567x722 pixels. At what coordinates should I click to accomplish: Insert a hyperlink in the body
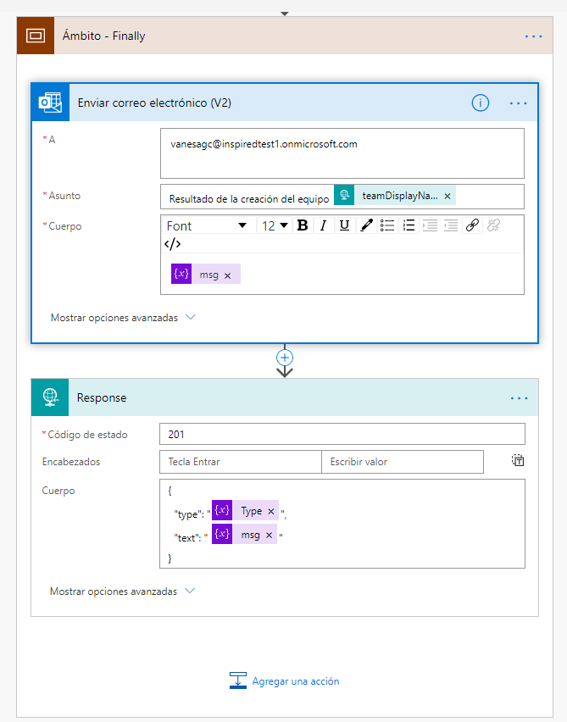473,225
